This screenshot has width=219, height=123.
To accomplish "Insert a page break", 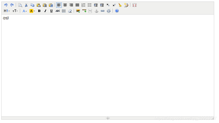I will pos(90,11).
